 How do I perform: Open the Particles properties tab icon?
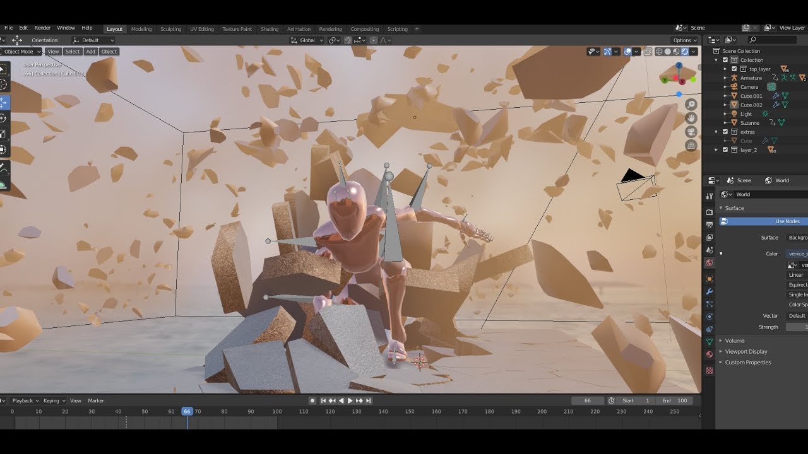710,304
